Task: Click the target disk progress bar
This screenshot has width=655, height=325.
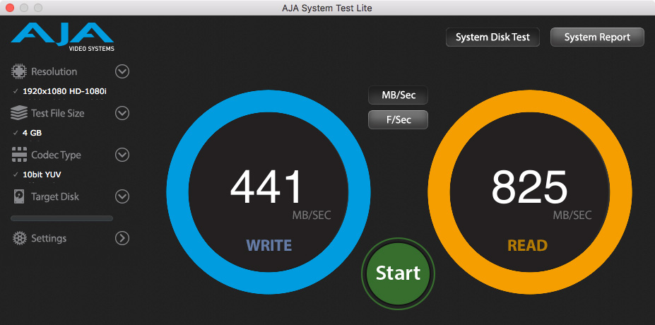Action: click(x=61, y=218)
